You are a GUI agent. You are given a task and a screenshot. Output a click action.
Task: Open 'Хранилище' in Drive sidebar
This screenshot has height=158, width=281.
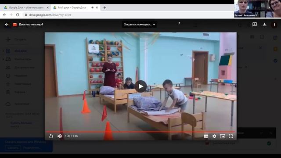tap(22, 104)
